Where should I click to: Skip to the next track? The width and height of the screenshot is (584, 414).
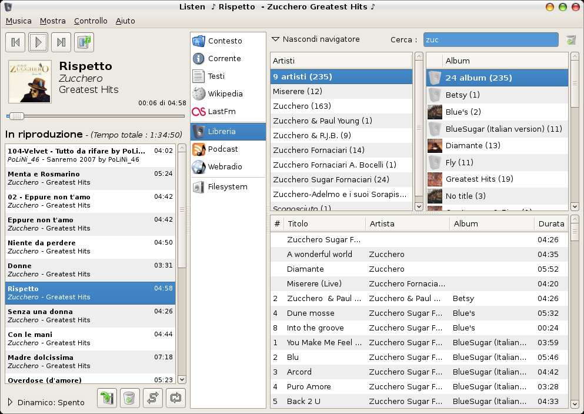pos(61,42)
